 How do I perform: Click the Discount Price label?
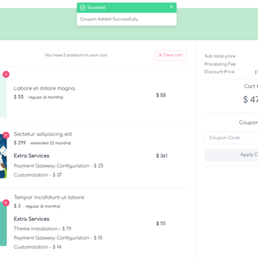tap(219, 72)
